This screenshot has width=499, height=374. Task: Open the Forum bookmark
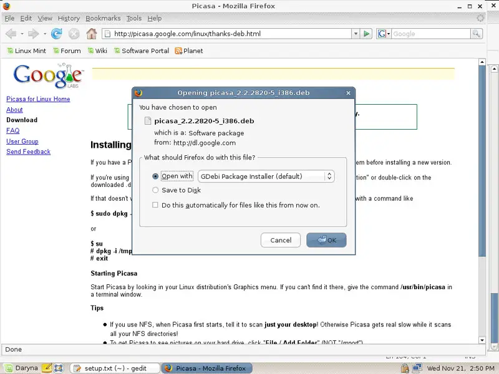pos(67,51)
